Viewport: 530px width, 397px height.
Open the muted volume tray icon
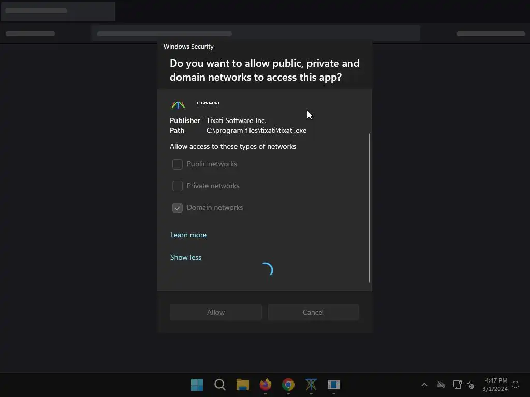click(470, 385)
